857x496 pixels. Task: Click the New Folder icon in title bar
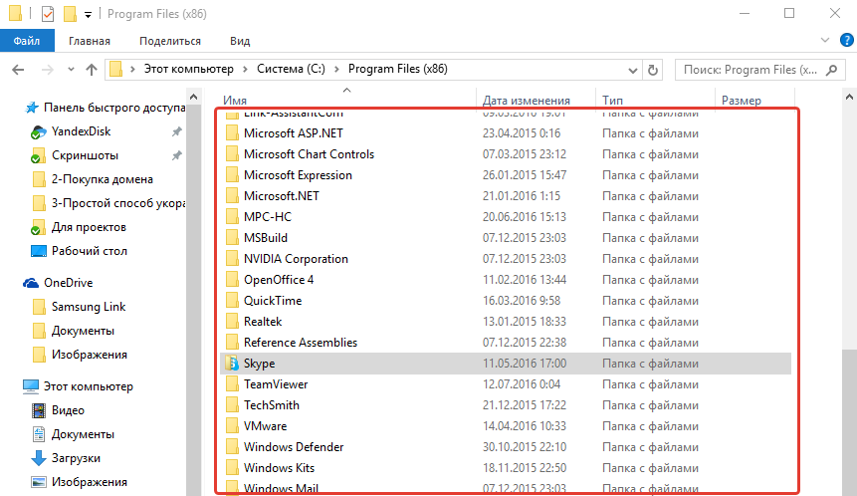tap(70, 14)
